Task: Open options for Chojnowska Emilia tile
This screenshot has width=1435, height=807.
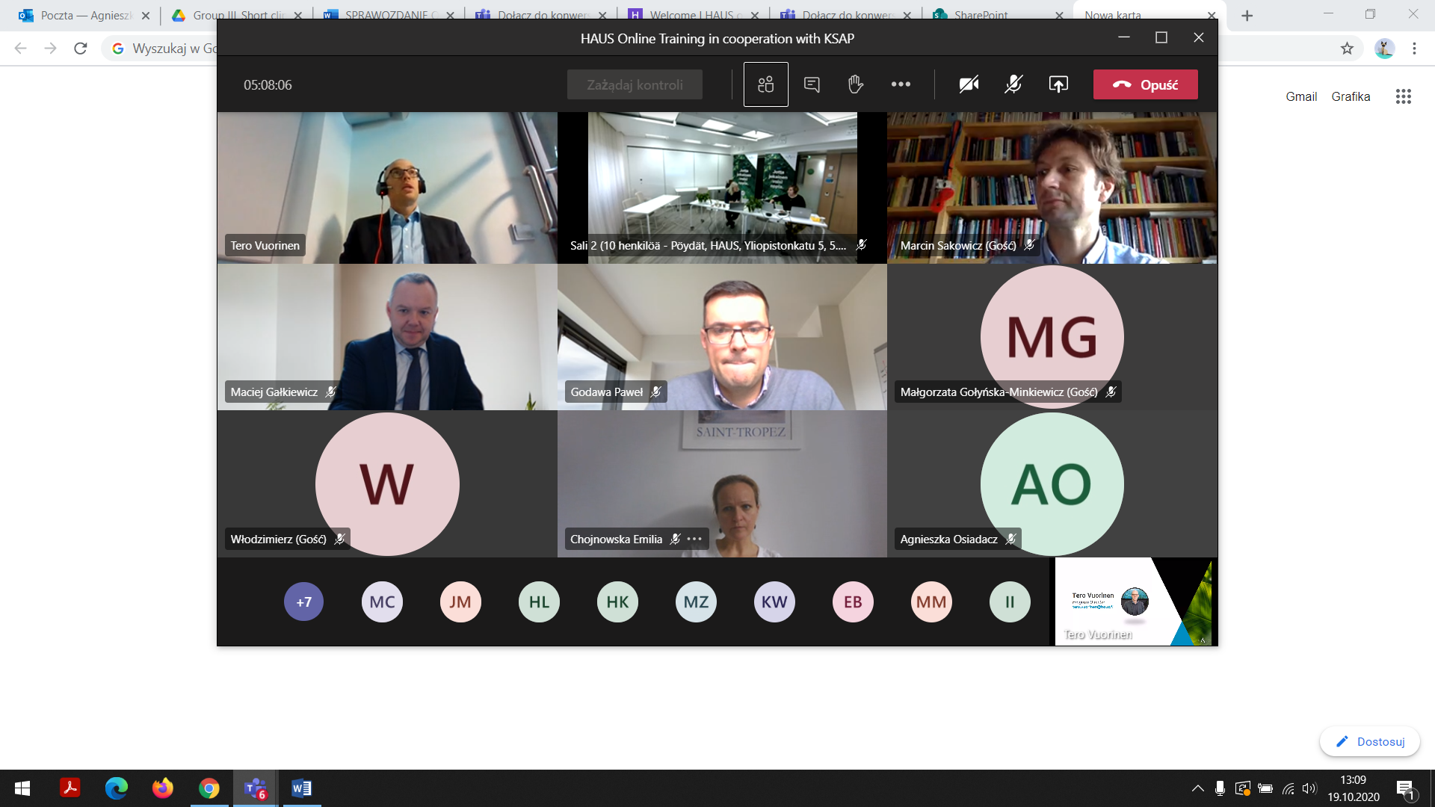Action: pos(694,539)
